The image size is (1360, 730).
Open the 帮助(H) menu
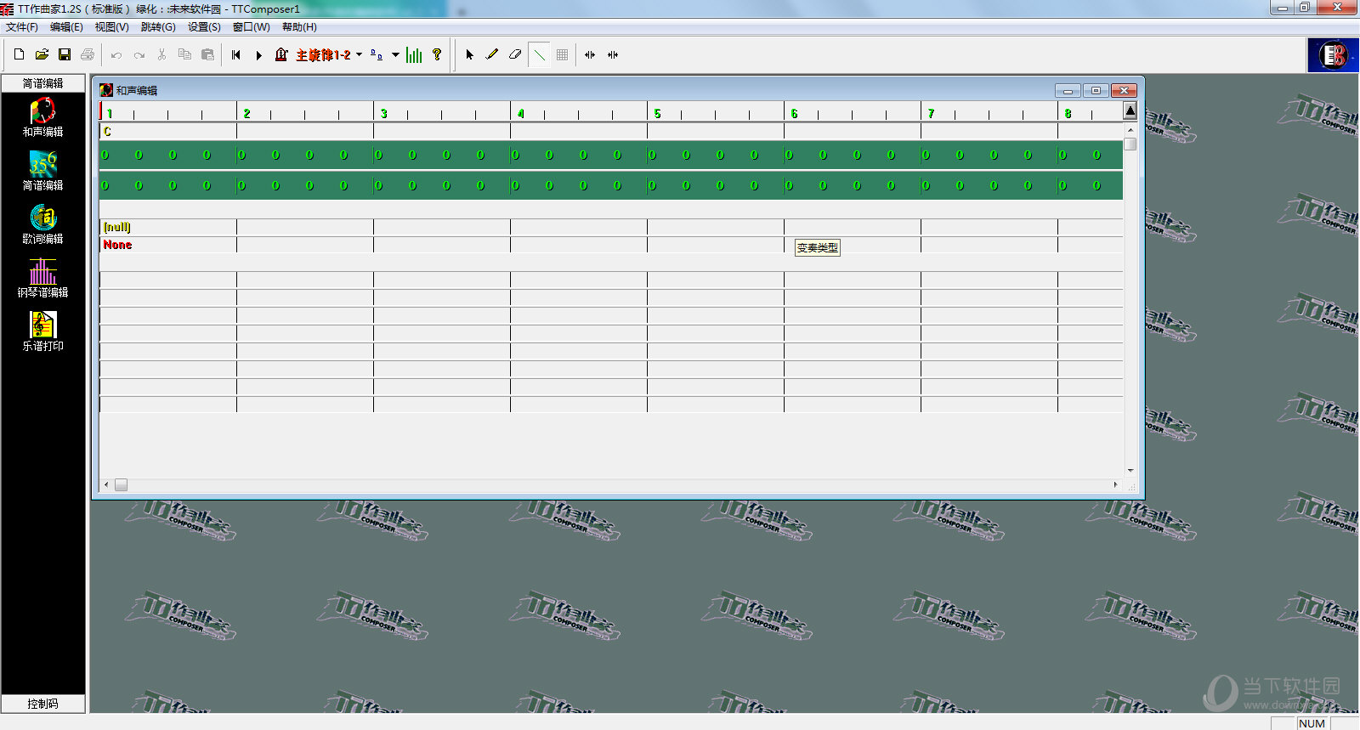coord(299,27)
